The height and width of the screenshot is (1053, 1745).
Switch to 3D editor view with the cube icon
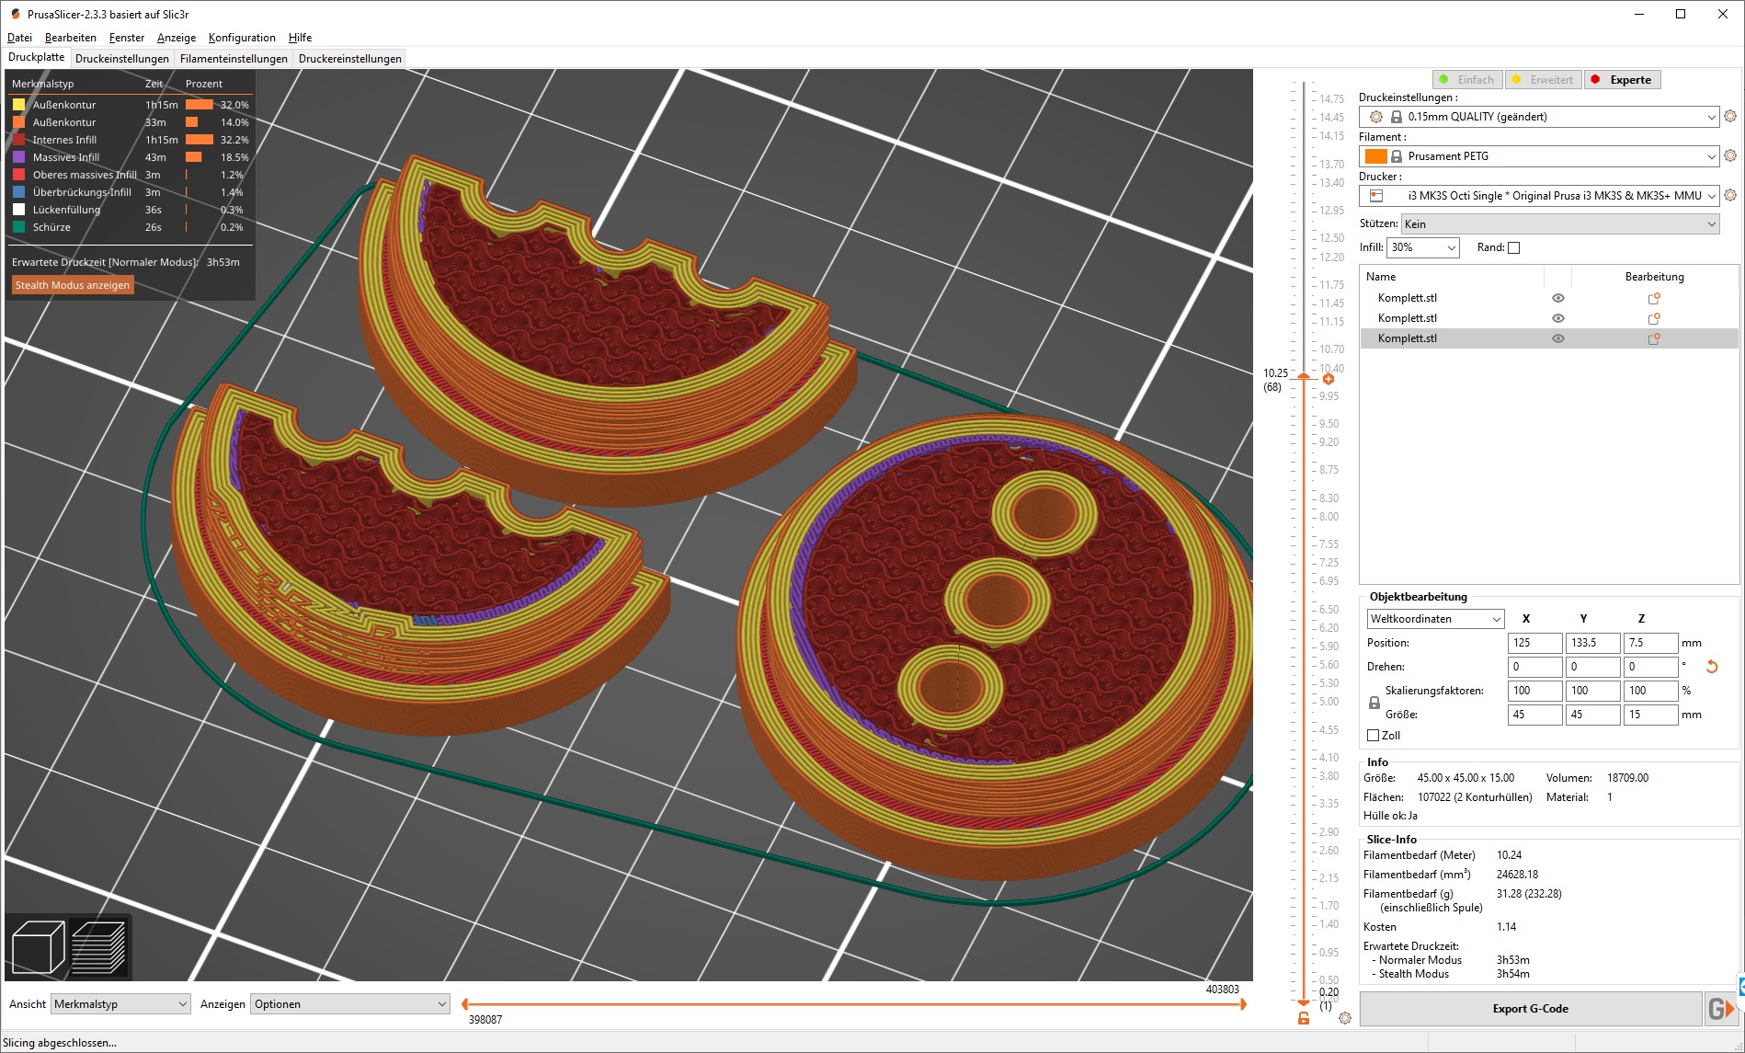click(x=37, y=946)
